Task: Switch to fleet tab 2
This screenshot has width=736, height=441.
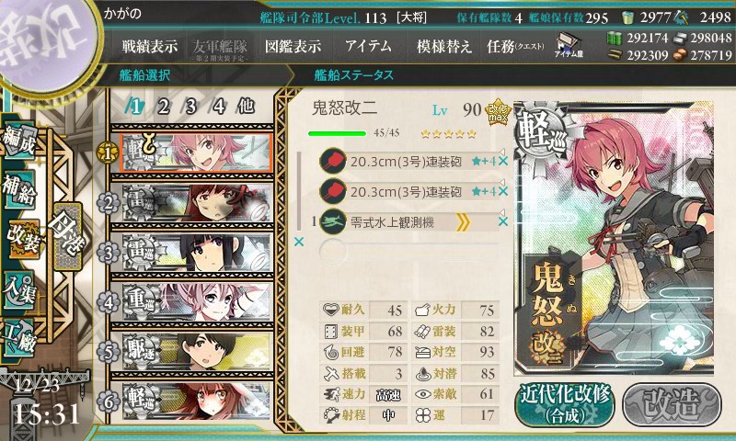Action: [164, 107]
